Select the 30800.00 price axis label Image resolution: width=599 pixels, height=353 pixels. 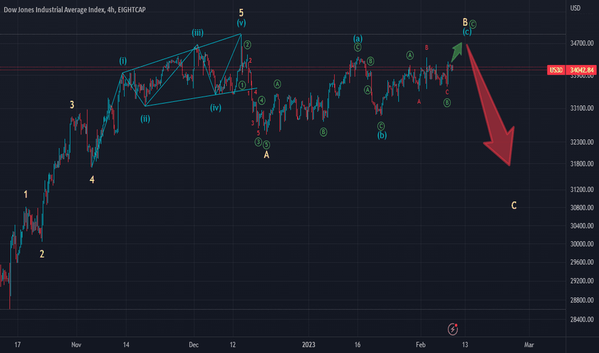coord(582,207)
